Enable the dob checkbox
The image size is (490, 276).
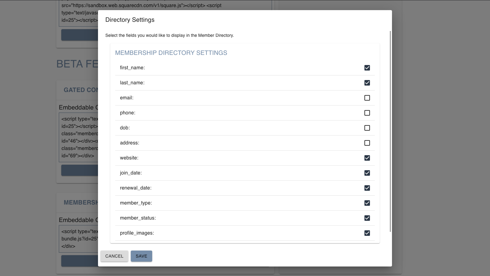(367, 128)
